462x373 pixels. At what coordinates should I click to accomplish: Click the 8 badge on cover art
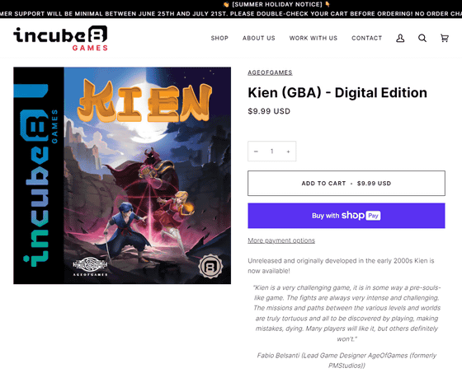pyautogui.click(x=210, y=267)
